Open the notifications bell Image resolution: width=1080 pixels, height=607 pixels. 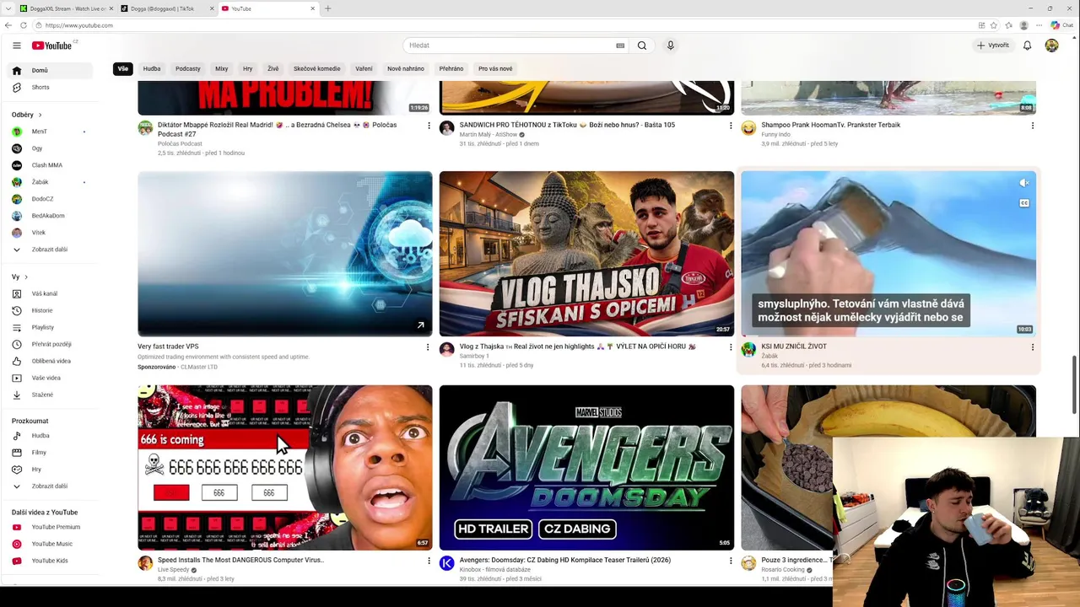[1027, 46]
